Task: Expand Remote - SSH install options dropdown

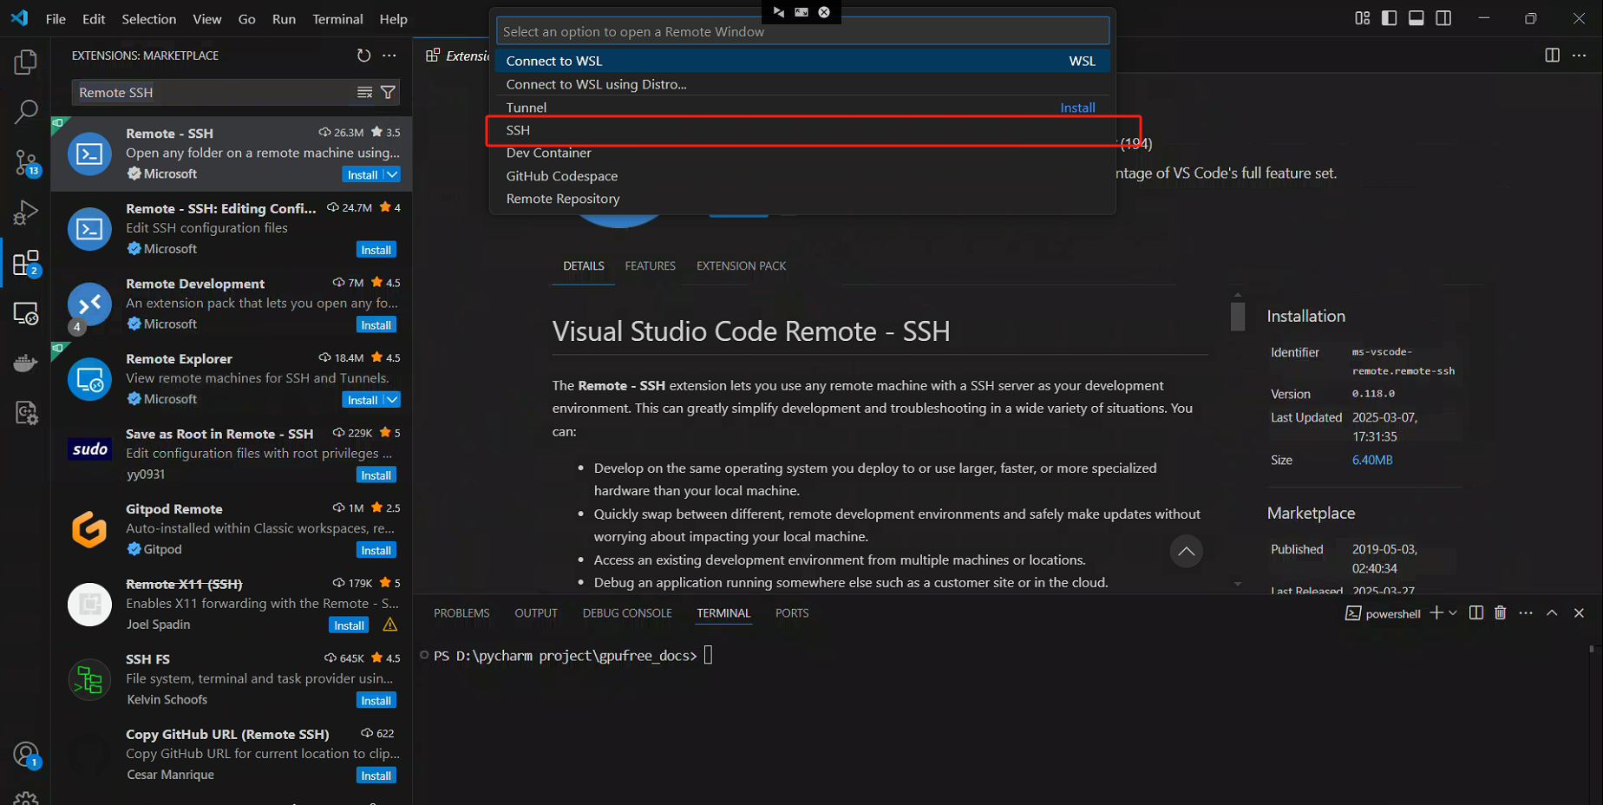Action: (x=392, y=174)
